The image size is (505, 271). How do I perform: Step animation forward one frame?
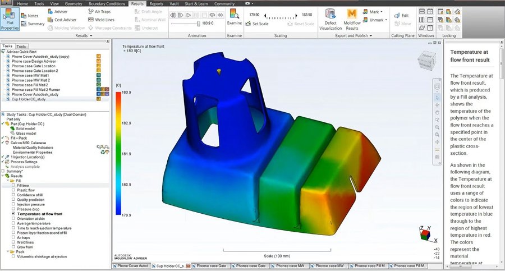click(x=180, y=15)
